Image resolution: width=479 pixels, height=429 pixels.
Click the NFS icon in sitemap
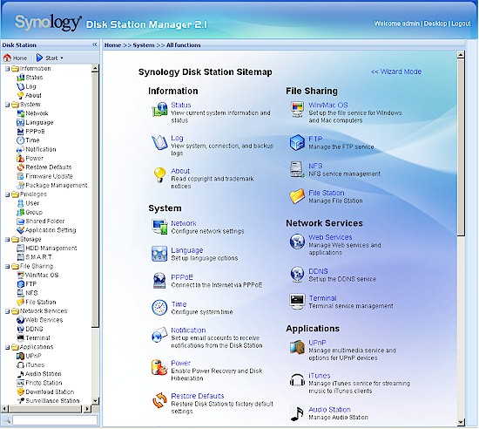click(x=297, y=169)
